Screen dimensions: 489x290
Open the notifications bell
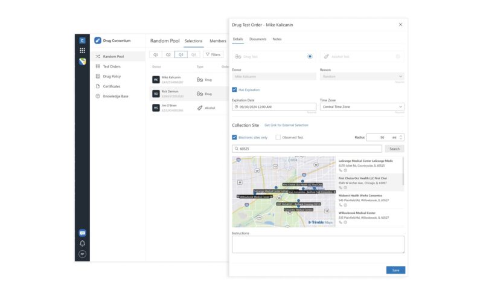click(82, 243)
